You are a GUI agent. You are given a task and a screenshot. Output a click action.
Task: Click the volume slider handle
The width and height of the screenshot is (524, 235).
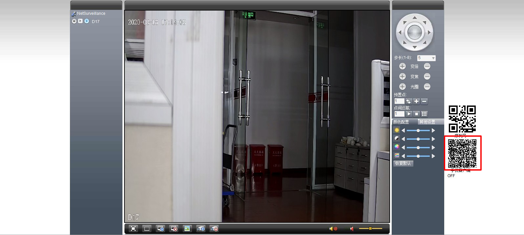pyautogui.click(x=370, y=228)
